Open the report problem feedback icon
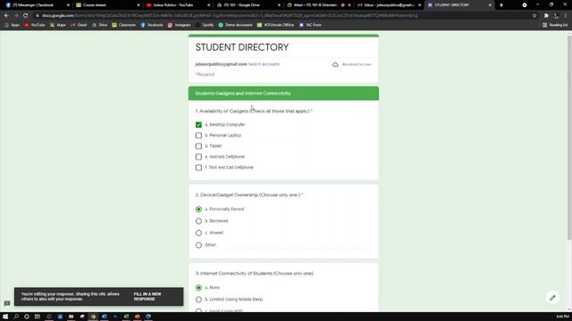Screen dimensions: 572x321 (7, 303)
